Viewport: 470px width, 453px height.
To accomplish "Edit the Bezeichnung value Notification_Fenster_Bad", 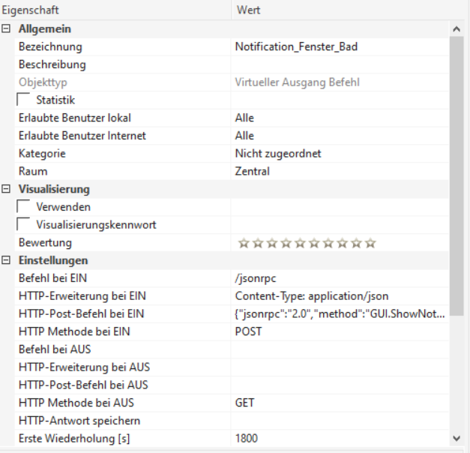I will [296, 46].
